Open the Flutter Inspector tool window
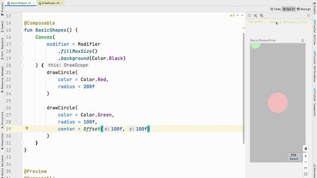Screen dimensions: 317x178 point(315,102)
